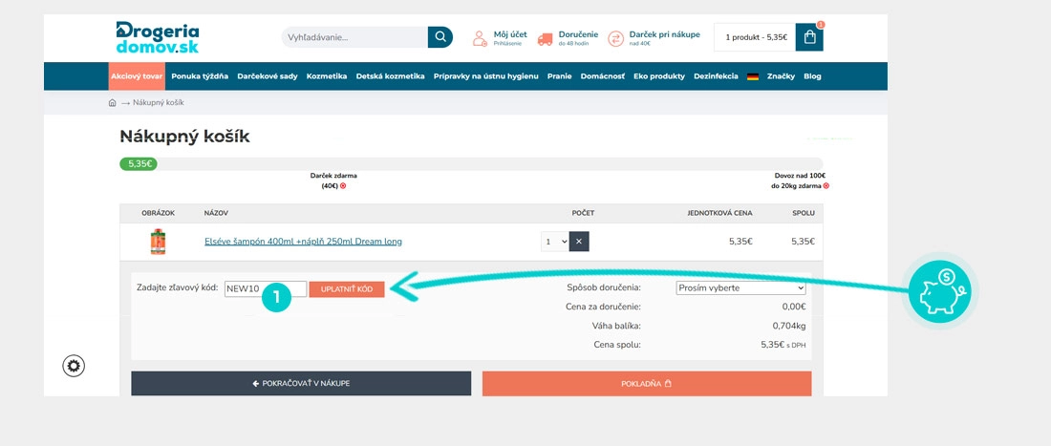This screenshot has width=1051, height=446.
Task: Click the UPLATNIŤ KÓD button
Action: tap(347, 289)
